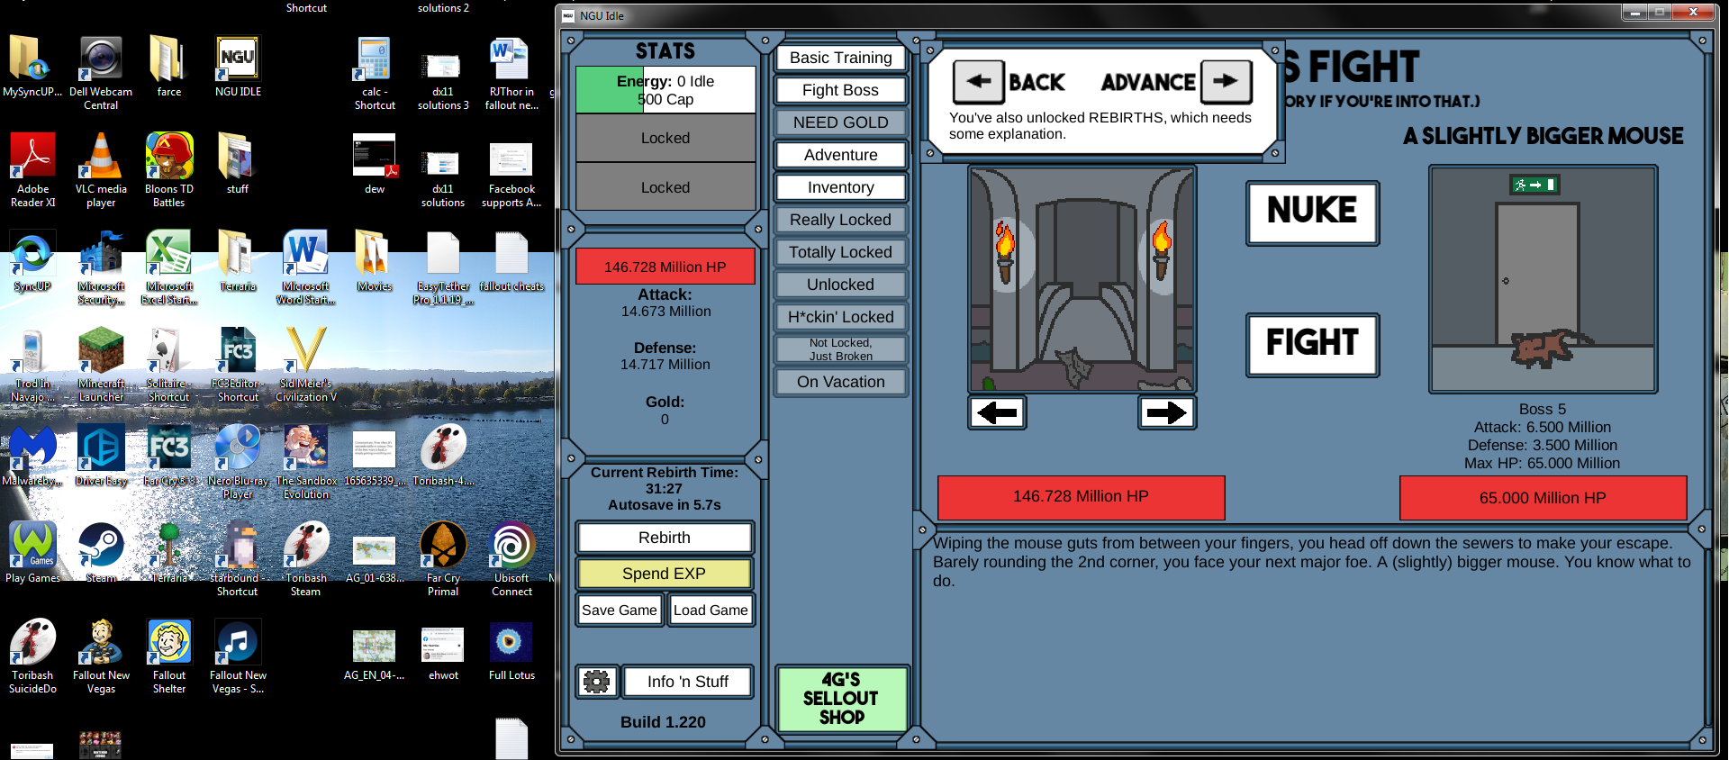
Task: Select the Really Locked menu entry
Action: coord(840,220)
